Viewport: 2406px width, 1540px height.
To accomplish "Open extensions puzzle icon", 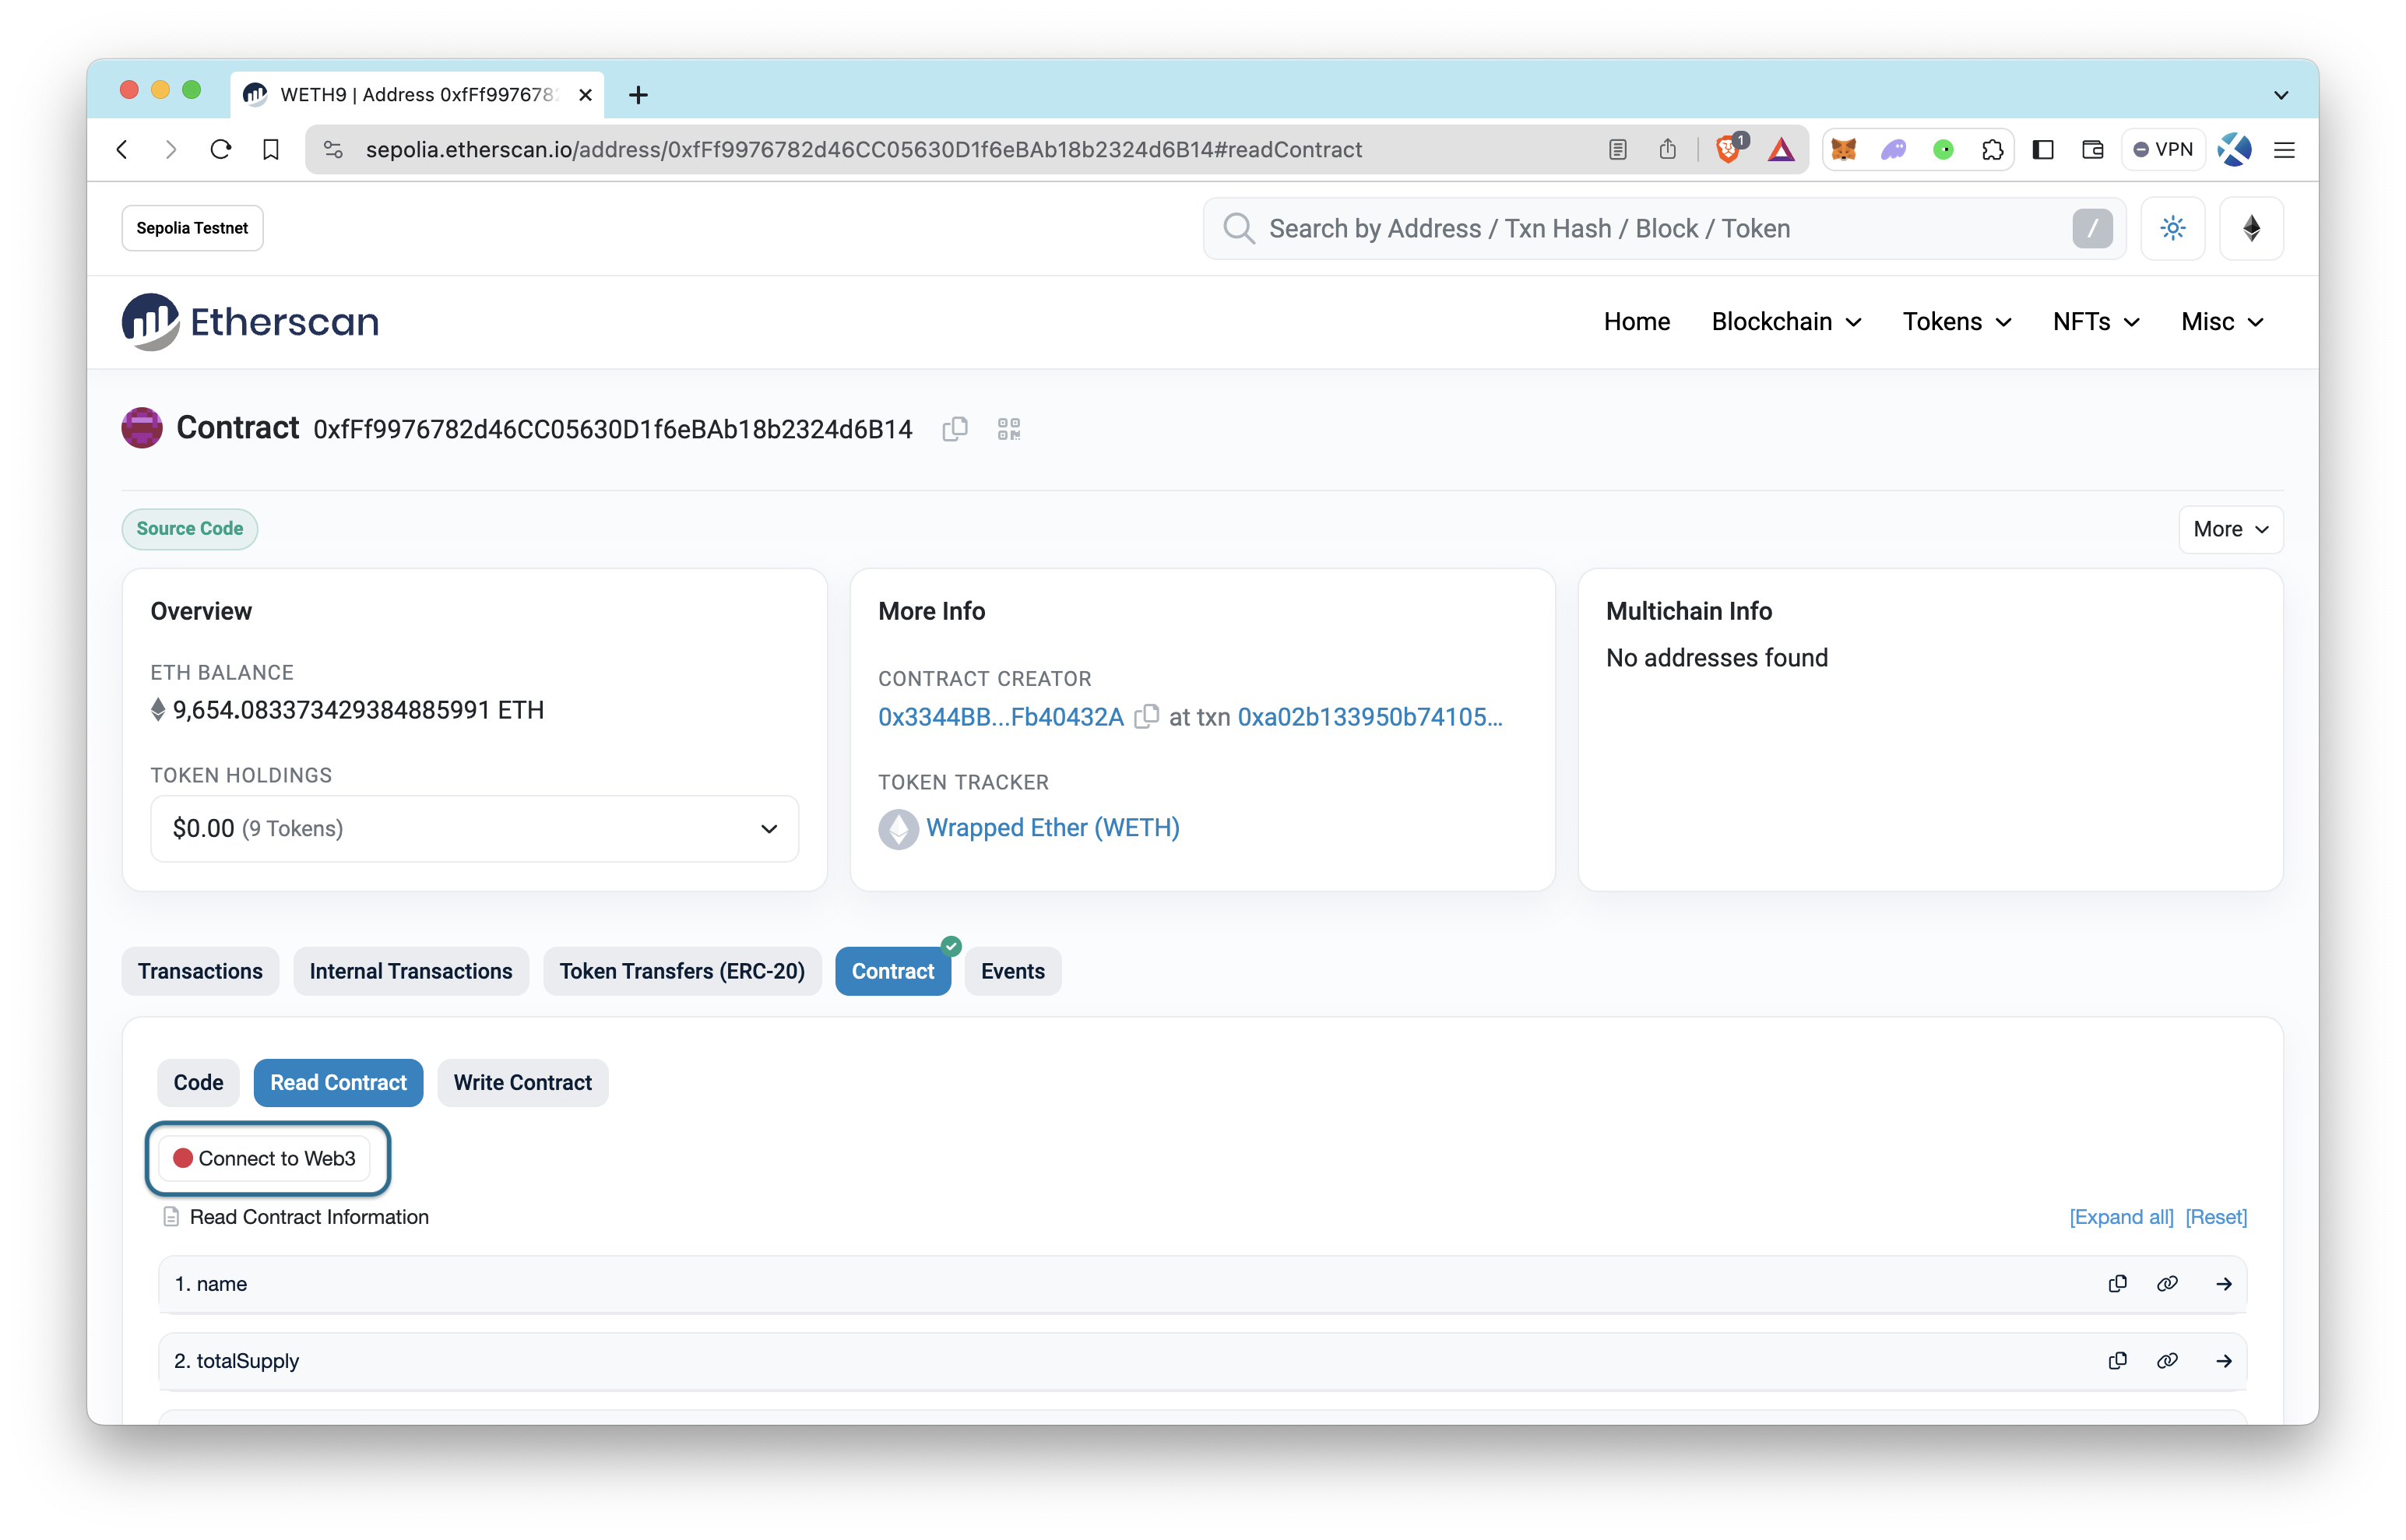I will point(1992,149).
